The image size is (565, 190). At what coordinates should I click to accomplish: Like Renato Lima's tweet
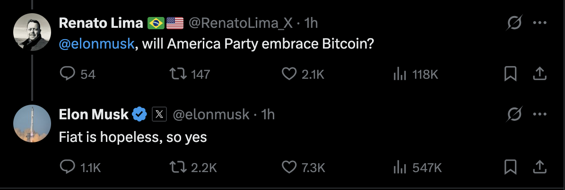point(288,74)
